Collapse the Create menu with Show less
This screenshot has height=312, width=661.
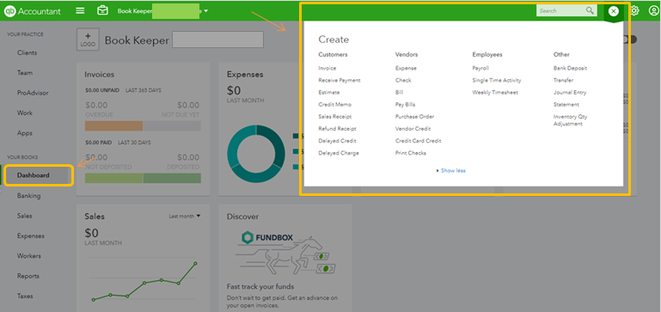[x=453, y=171]
